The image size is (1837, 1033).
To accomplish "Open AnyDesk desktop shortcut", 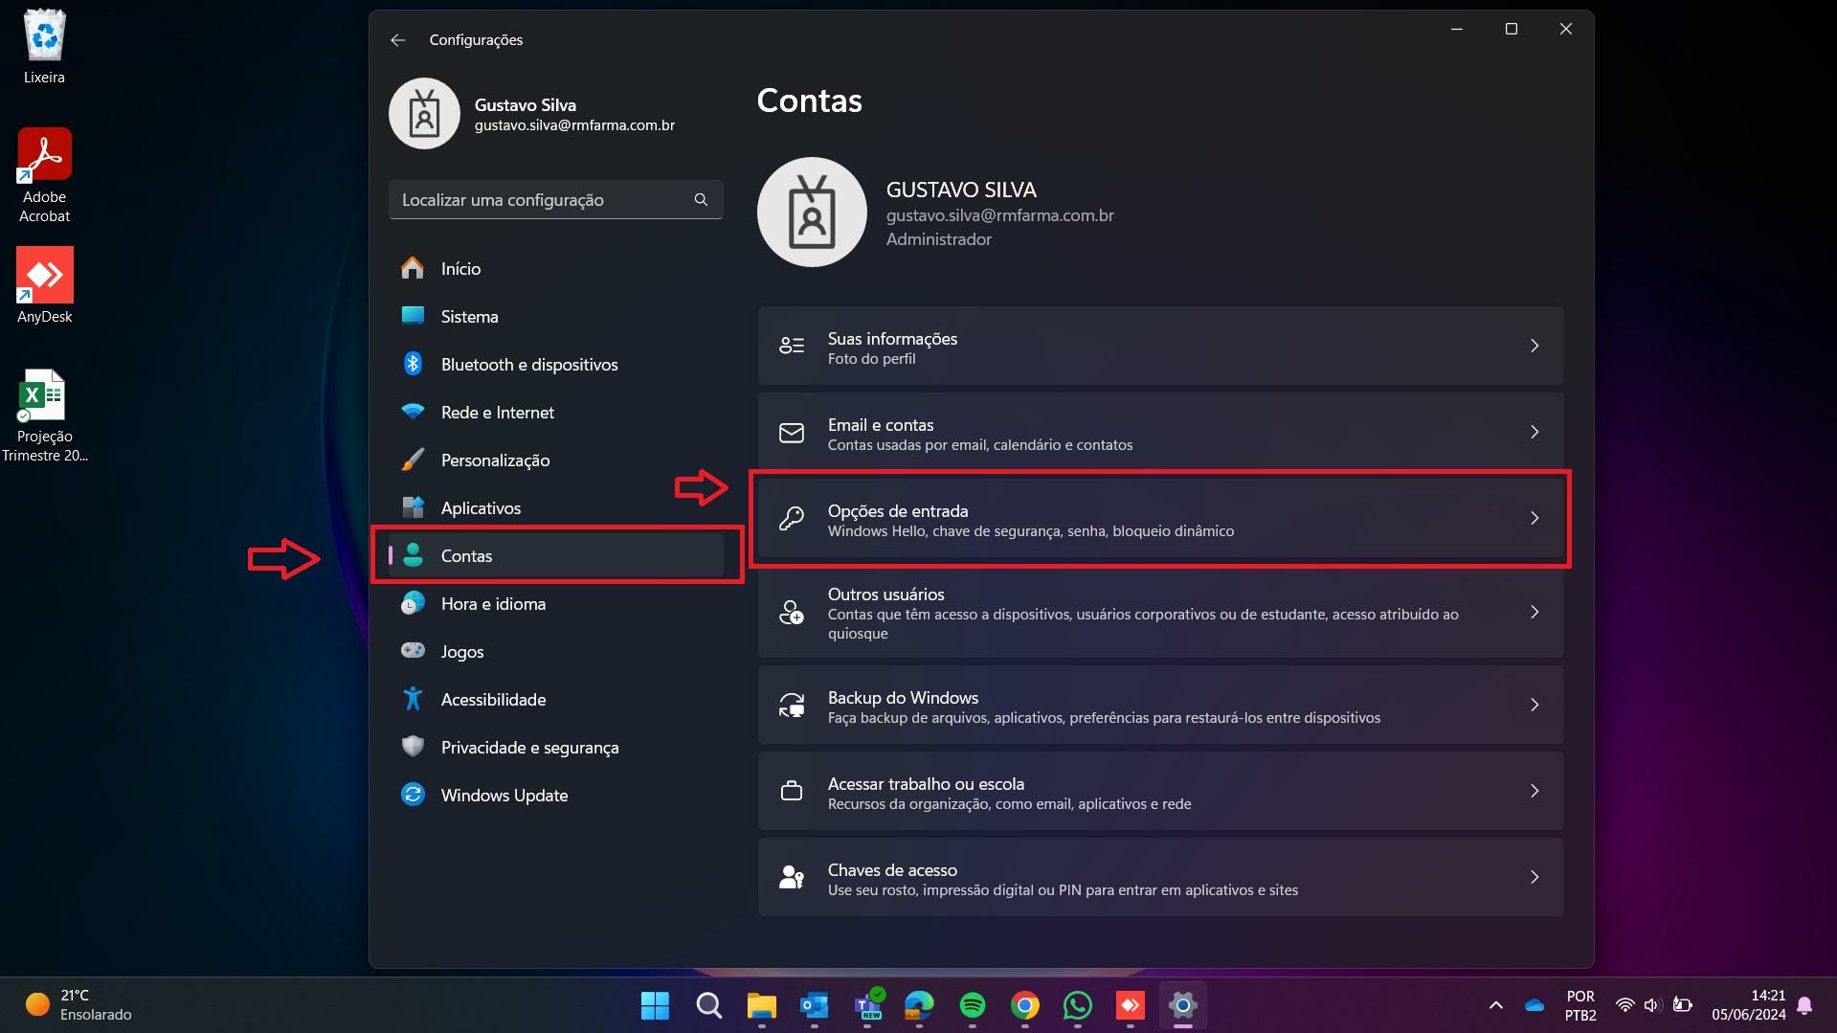I will (44, 285).
